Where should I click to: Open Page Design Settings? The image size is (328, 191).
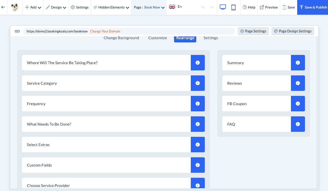click(293, 31)
